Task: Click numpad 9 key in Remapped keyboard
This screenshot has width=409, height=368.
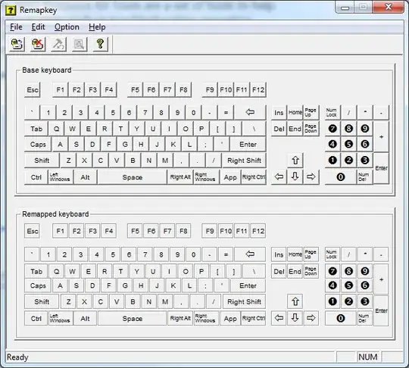Action: click(365, 271)
